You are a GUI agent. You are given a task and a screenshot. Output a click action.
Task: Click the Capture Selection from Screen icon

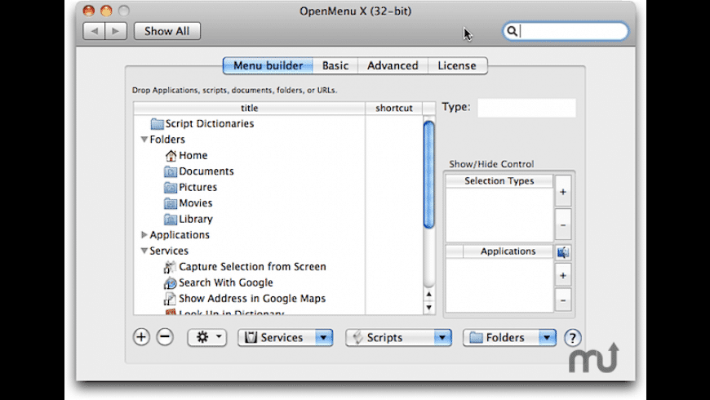(170, 267)
